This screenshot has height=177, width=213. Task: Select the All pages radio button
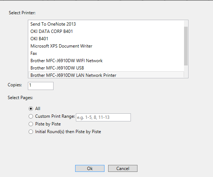(x=31, y=109)
